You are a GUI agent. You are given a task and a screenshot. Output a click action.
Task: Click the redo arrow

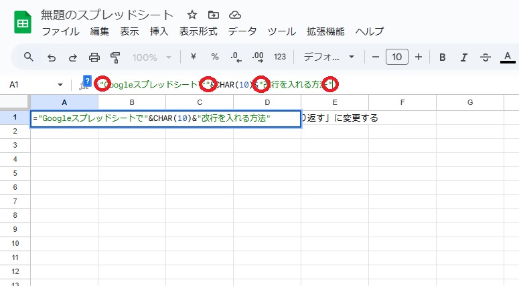(x=73, y=57)
